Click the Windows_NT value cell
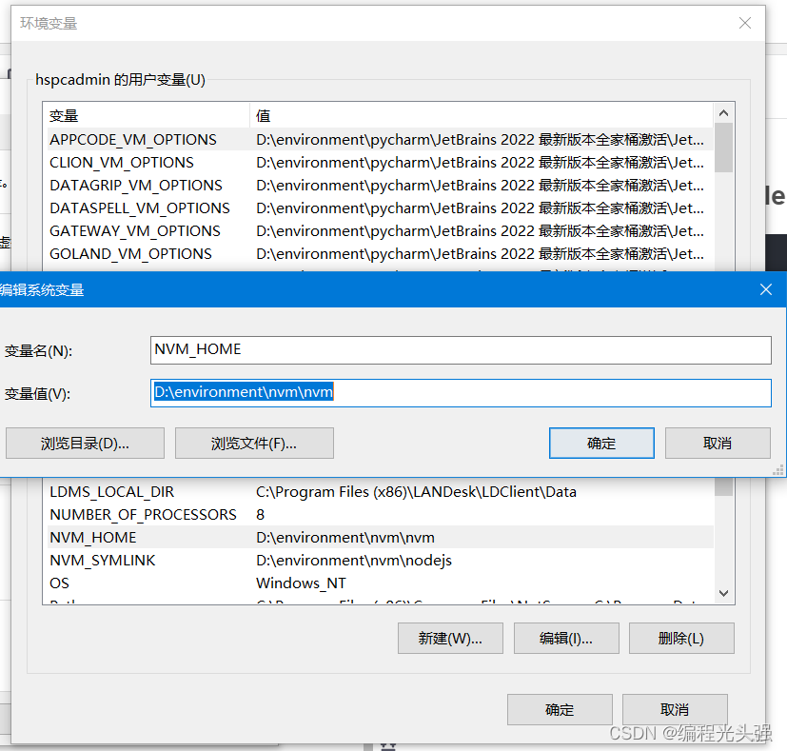This screenshot has width=787, height=751. [301, 583]
